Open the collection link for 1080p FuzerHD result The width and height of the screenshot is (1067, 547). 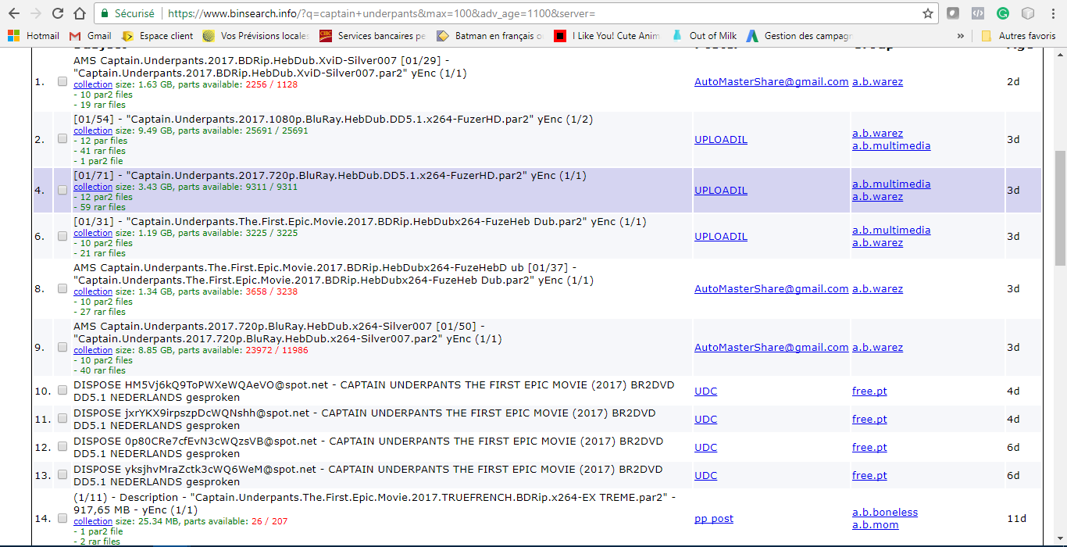[x=93, y=130]
